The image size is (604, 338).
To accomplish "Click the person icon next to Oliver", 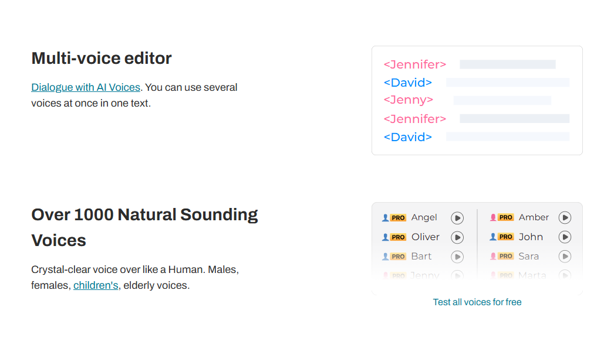I will (x=386, y=237).
